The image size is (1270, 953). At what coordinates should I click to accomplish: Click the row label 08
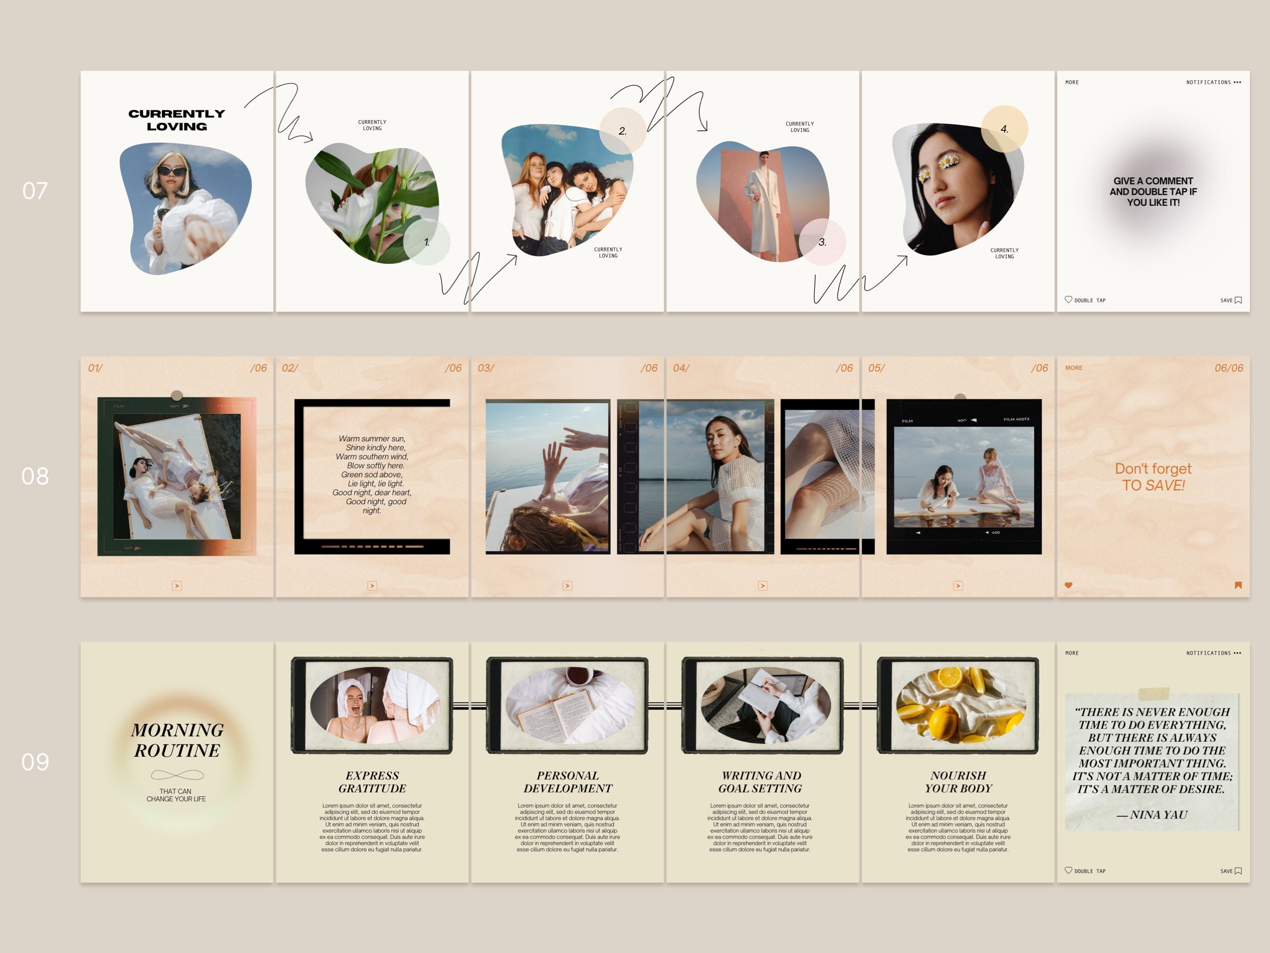[35, 475]
